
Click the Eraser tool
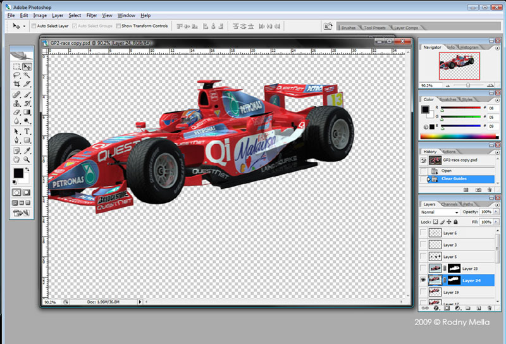[16, 112]
